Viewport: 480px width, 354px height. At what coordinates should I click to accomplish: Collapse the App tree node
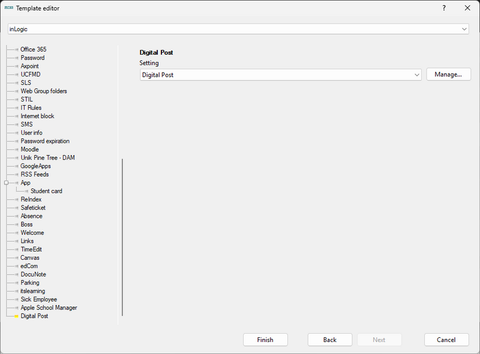coord(5,182)
